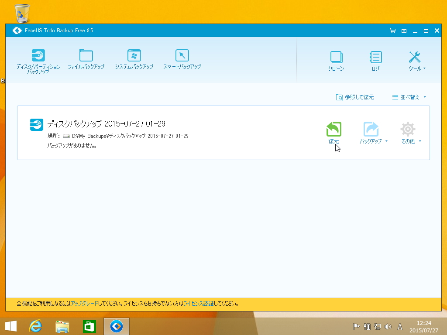Open System Backup (システムバックアップ)
Viewport: 447px width, 335px height.
(134, 59)
